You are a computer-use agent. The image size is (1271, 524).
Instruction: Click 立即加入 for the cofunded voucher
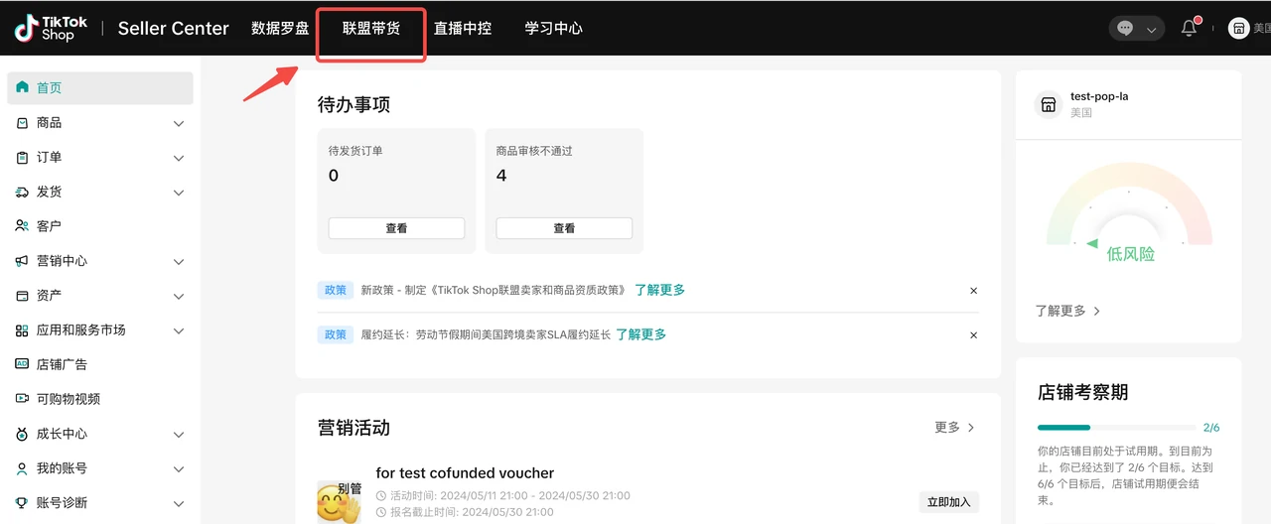click(x=948, y=502)
